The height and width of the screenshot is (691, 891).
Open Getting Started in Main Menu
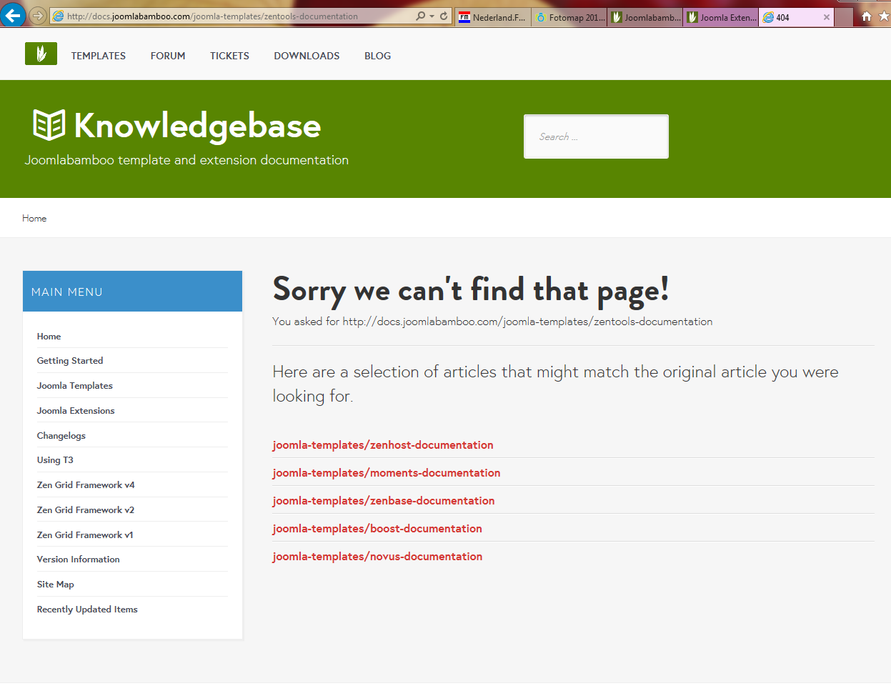[x=70, y=361]
